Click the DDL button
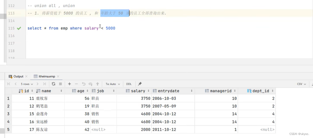This screenshot has height=138, width=313. (x=129, y=84)
